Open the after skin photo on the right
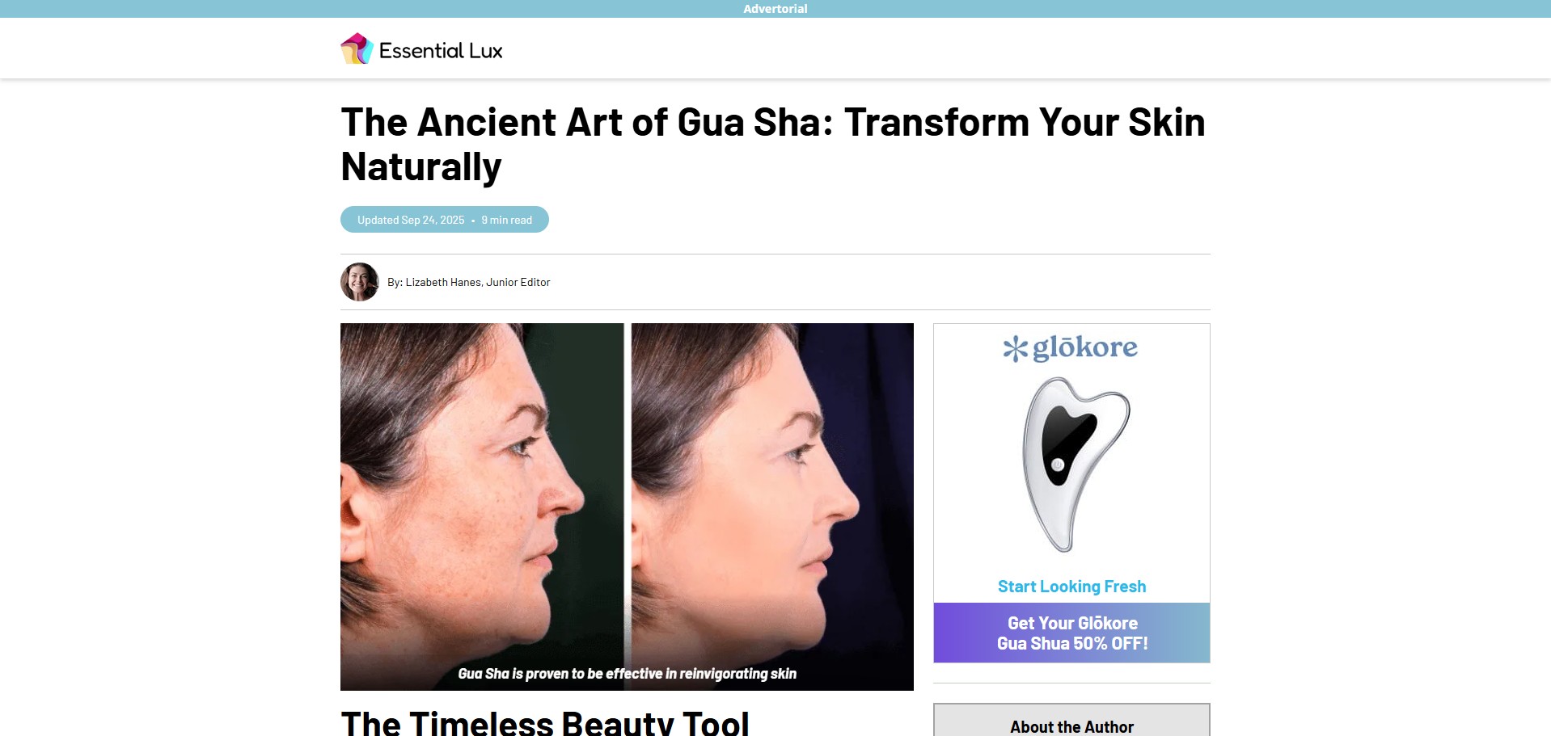 (x=772, y=507)
